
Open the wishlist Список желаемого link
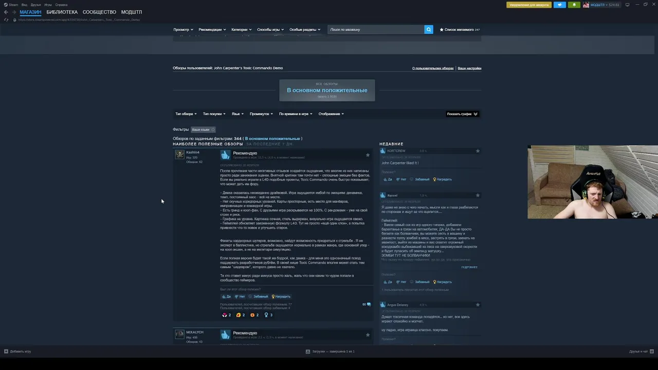[x=460, y=30]
